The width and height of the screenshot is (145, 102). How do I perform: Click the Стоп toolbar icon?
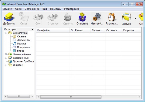coord(38,17)
